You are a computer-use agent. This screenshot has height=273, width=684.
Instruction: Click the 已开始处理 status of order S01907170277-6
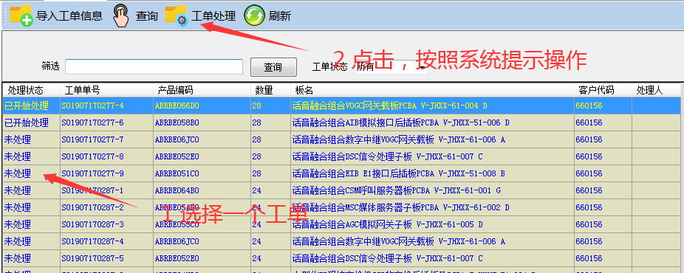point(26,122)
